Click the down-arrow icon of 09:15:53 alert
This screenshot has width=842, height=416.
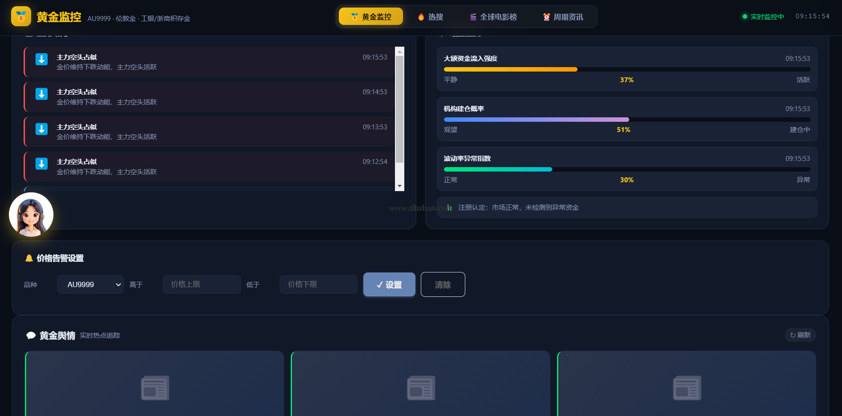[x=41, y=59]
